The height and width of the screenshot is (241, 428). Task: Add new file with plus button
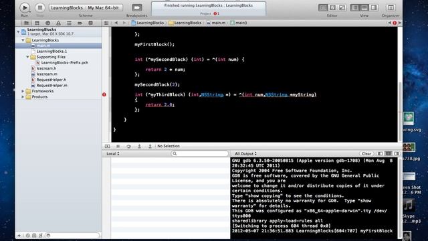tap(19, 236)
